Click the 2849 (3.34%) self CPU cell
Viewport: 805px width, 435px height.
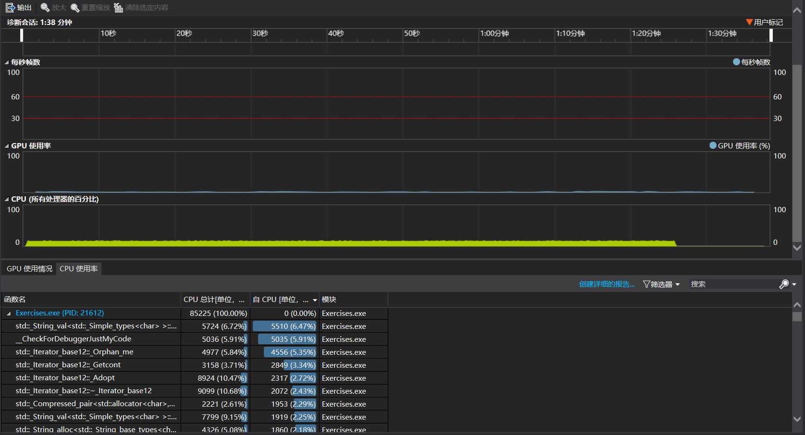click(285, 365)
